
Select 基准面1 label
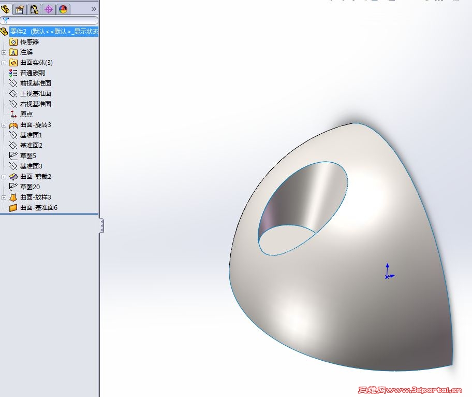31,135
